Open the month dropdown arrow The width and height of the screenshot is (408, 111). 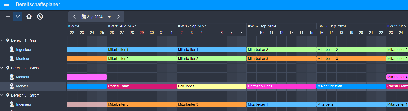pyautogui.click(x=109, y=17)
